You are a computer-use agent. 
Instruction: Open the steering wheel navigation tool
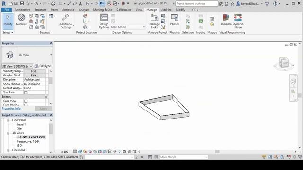coord(293,82)
